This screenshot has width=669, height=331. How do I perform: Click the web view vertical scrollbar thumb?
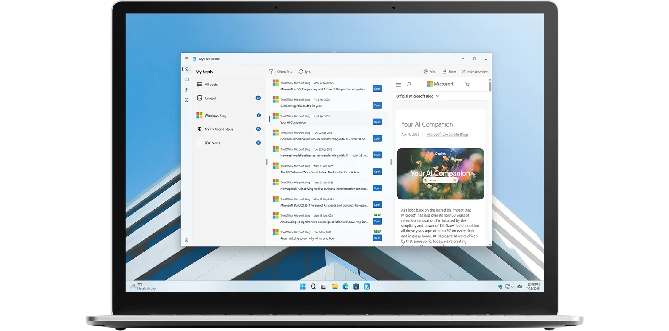[490, 87]
